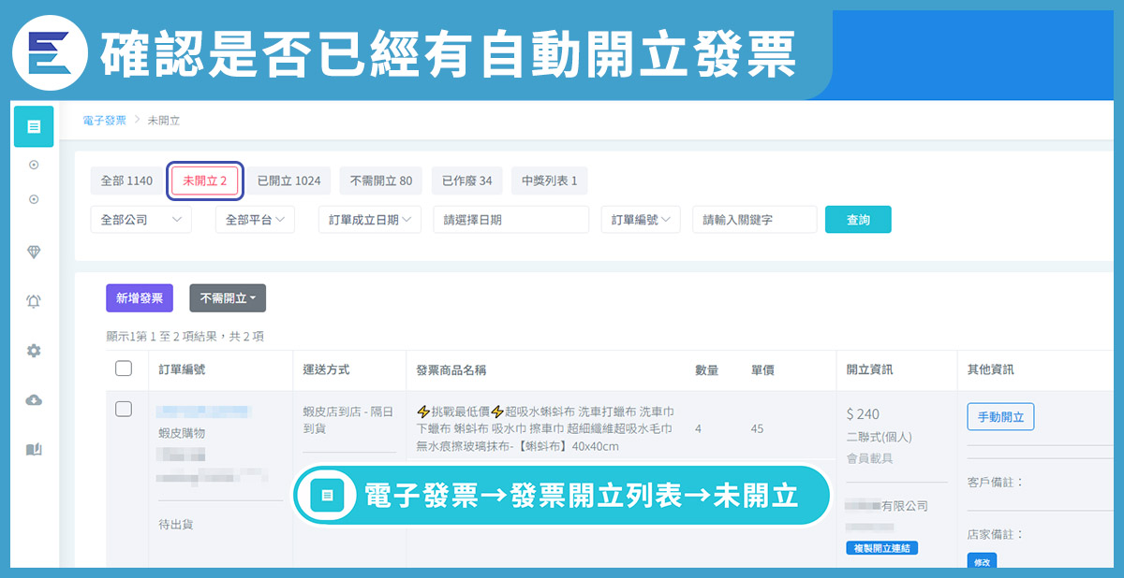Open the diamond icon in sidebar
Screen dimensions: 1124x578
[34, 252]
